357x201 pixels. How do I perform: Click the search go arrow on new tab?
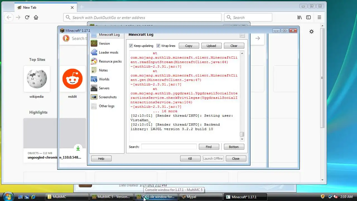(x=257, y=38)
